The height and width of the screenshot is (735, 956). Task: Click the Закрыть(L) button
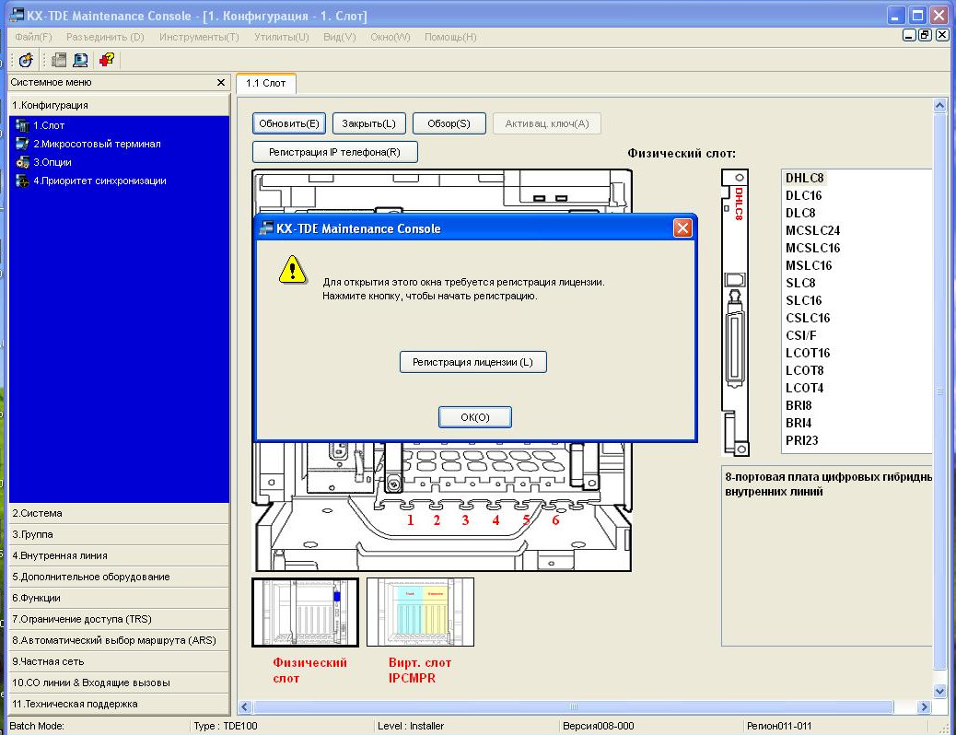coord(368,123)
